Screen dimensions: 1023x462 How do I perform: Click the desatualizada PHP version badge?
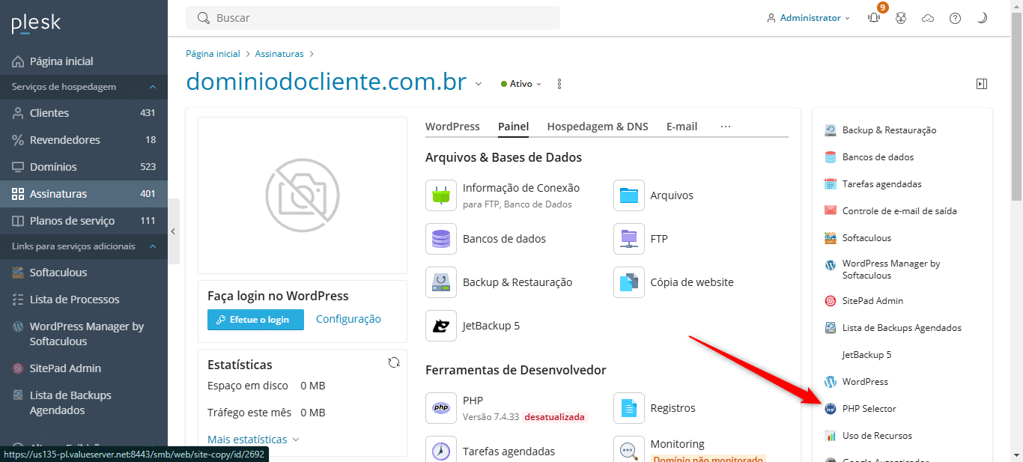click(555, 416)
